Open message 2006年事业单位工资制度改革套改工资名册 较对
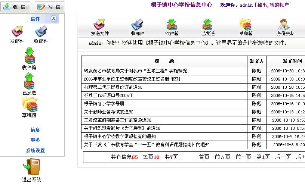Screen dimensions: 305x185 [132, 79]
